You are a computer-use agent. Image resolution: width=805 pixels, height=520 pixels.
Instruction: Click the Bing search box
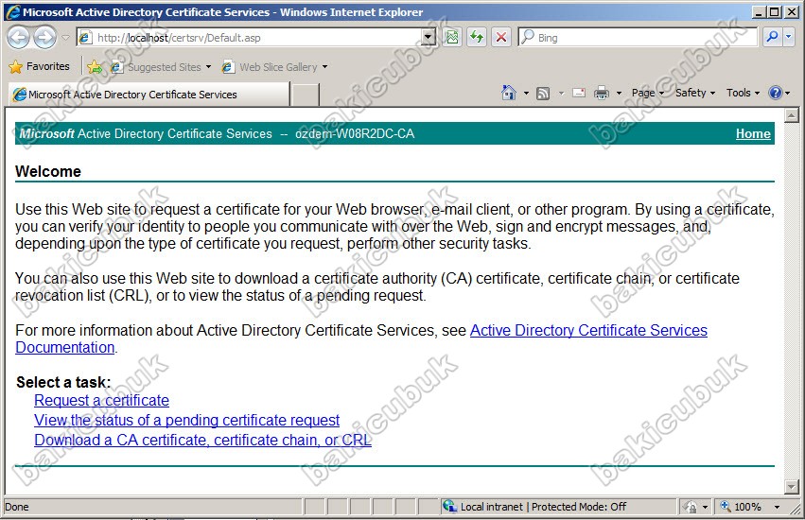(x=638, y=38)
